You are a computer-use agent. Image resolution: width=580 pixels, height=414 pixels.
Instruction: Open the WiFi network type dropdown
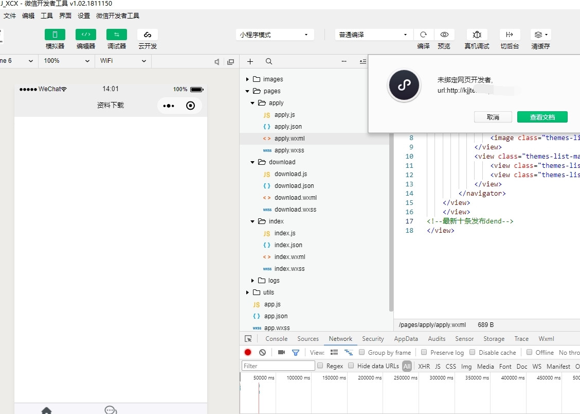coord(123,61)
